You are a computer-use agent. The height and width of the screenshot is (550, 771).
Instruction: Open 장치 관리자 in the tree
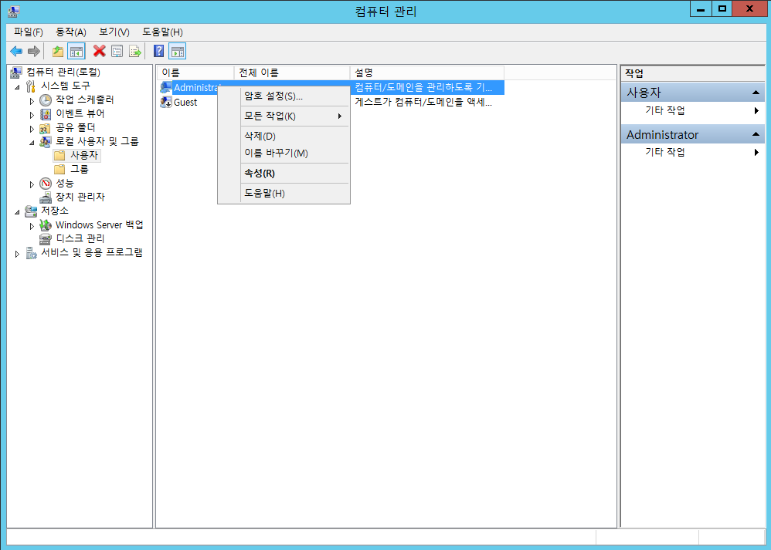[80, 197]
